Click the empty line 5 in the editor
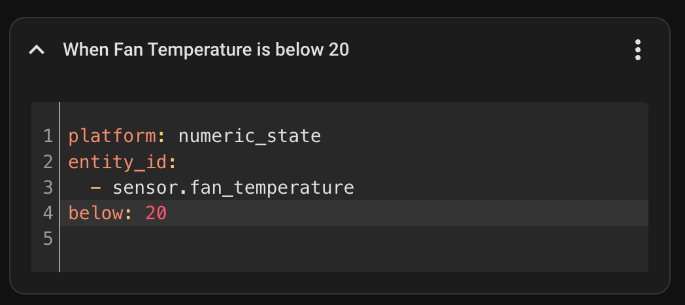Viewport: 685px width, 305px height. click(x=354, y=239)
